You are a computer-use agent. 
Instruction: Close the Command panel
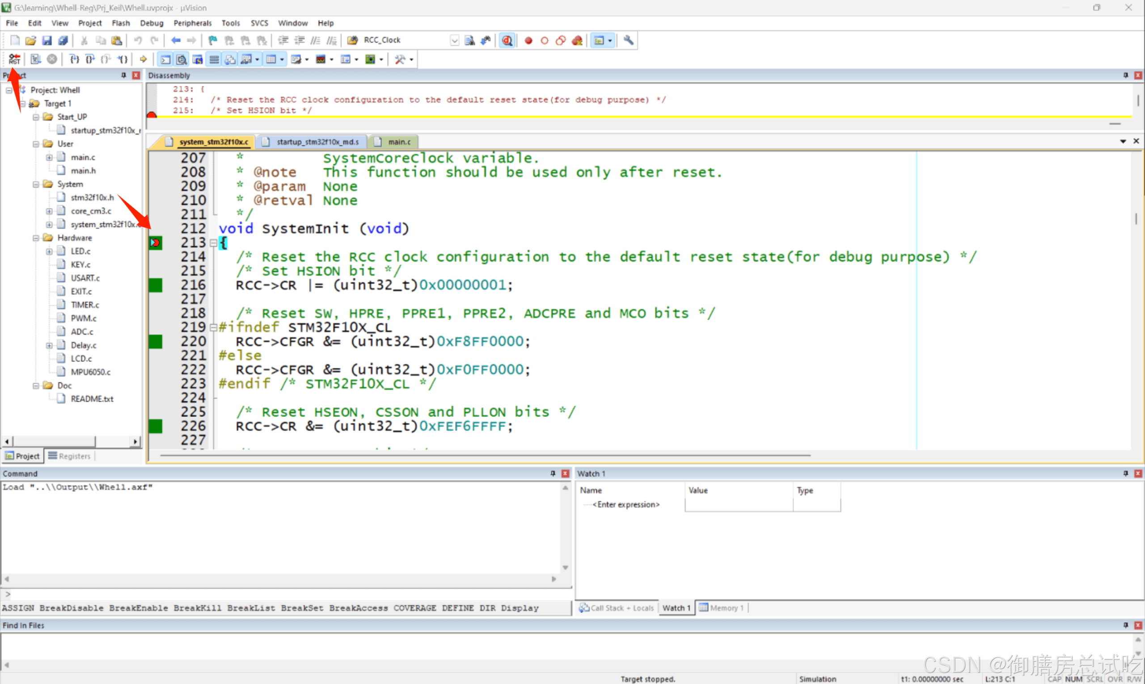coord(565,473)
